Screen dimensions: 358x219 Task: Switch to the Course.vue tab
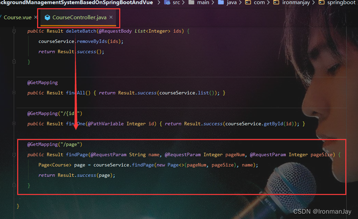(x=17, y=17)
